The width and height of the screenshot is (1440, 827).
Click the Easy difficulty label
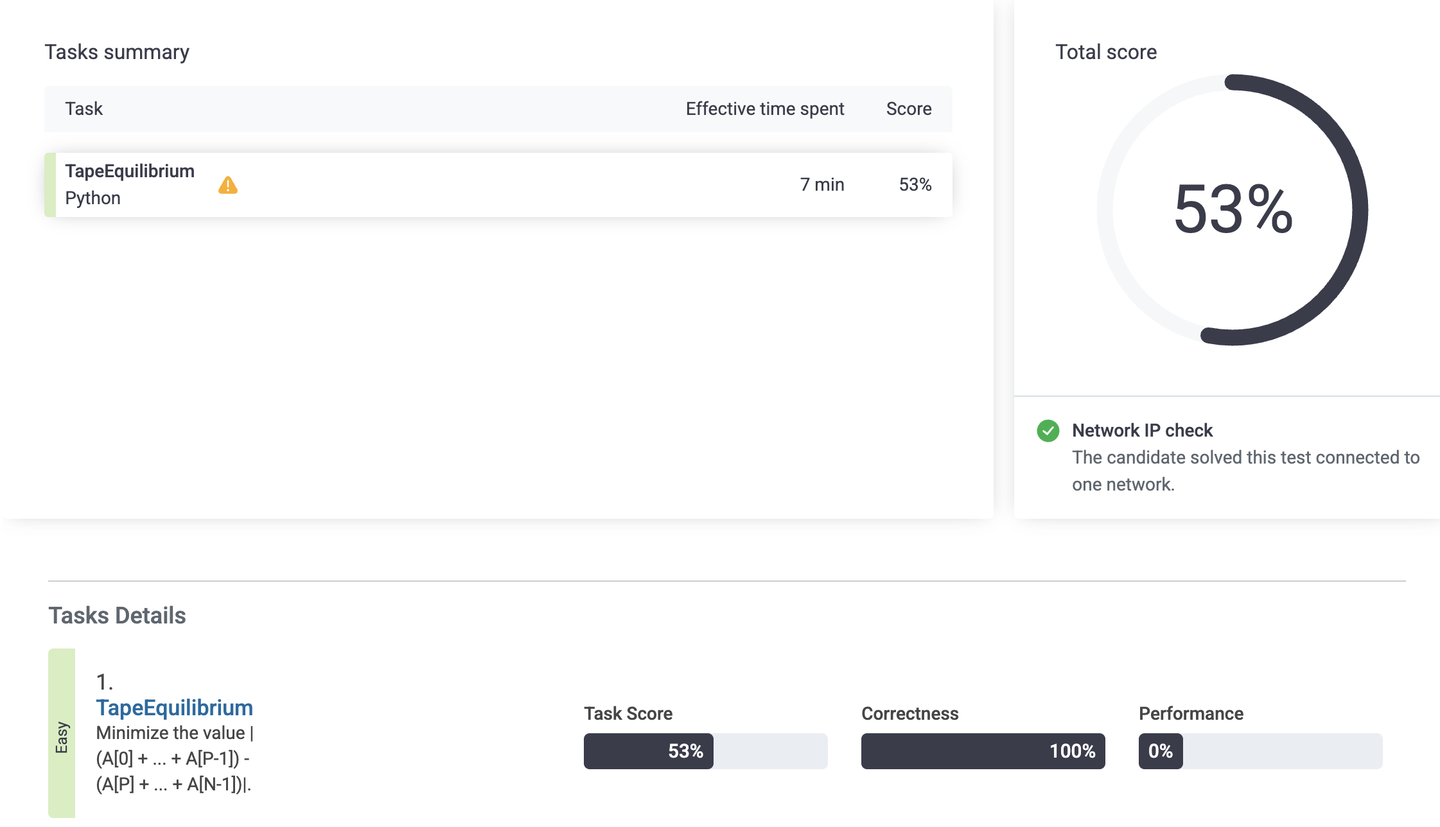point(62,736)
